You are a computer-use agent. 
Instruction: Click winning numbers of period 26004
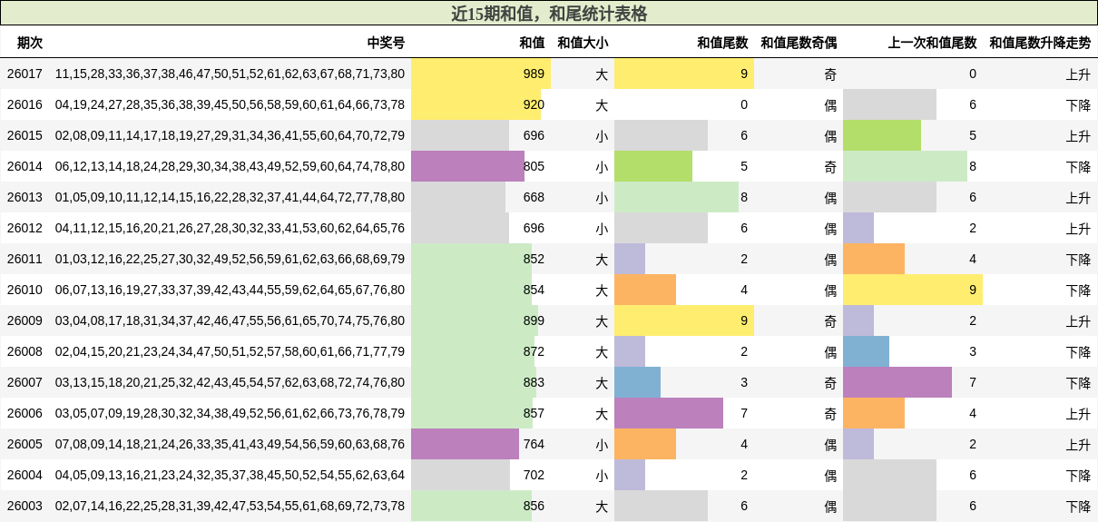tap(230, 475)
